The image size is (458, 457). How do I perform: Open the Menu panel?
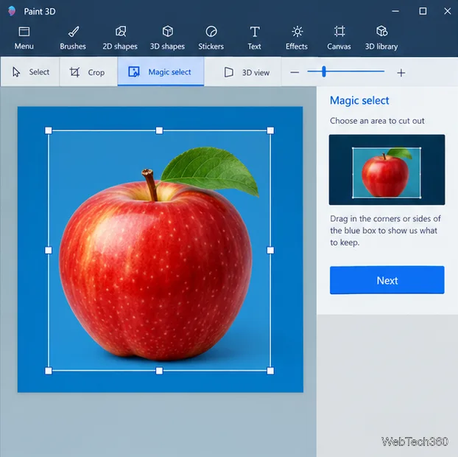(24, 38)
